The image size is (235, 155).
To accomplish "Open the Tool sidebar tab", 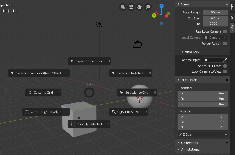I will tap(232, 17).
